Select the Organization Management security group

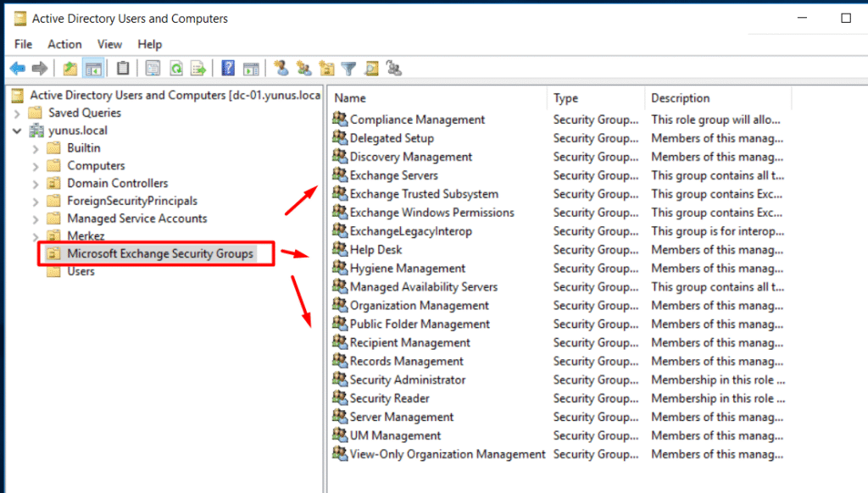coord(419,306)
